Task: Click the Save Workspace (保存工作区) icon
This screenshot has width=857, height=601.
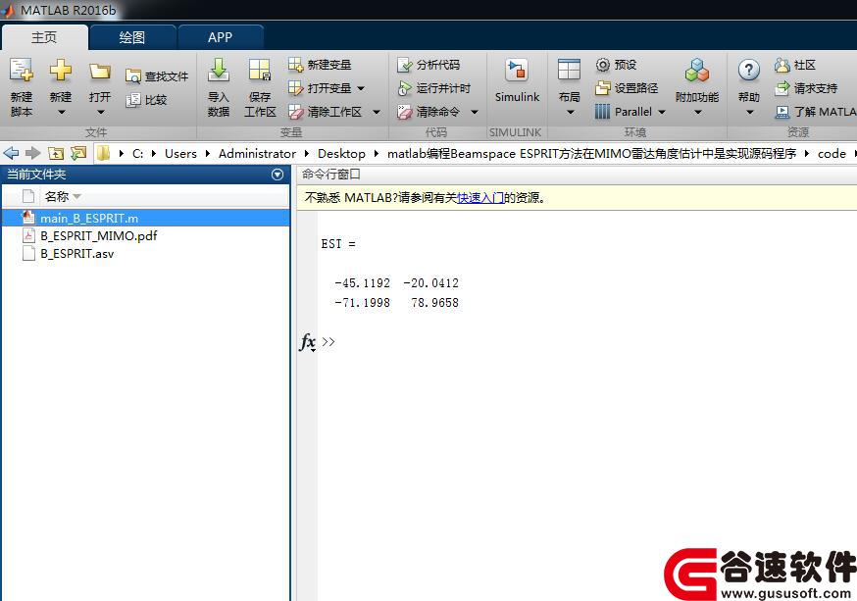Action: (260, 71)
